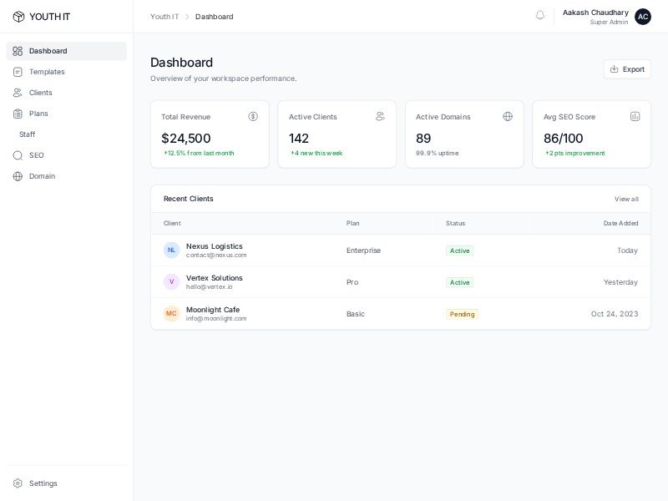The height and width of the screenshot is (501, 668).
Task: Select the Moonlight Cafe client row
Action: pos(400,314)
